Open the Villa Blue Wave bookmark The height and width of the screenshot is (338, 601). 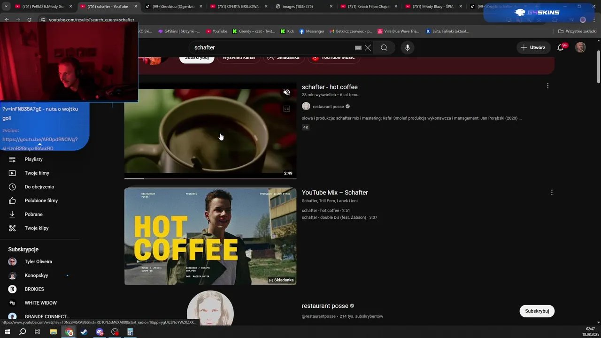click(398, 31)
